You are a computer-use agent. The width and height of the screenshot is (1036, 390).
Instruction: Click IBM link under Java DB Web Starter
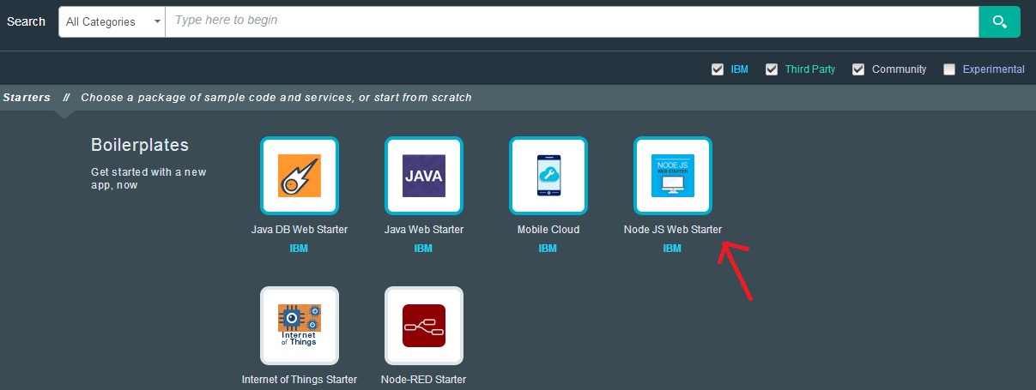point(299,249)
